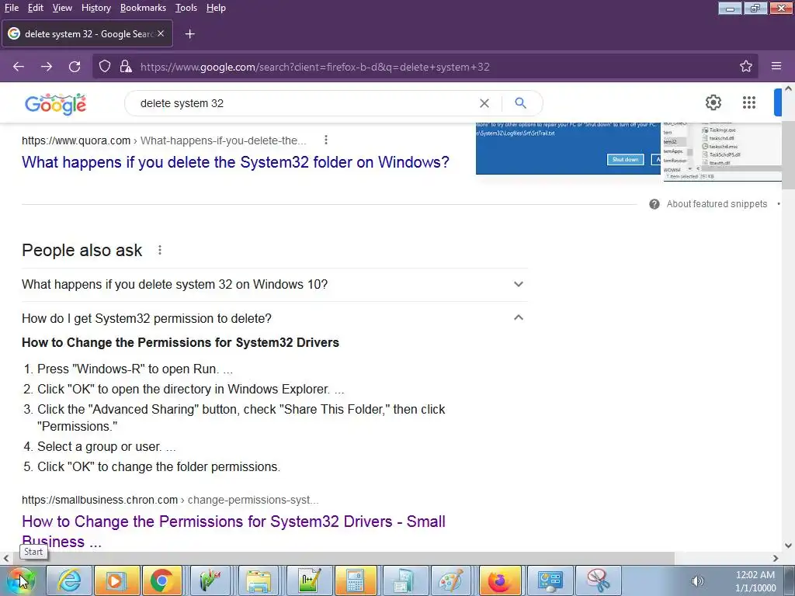Select the 'delete system 32 - Google Search' tab
This screenshot has height=596, width=795.
[87, 33]
